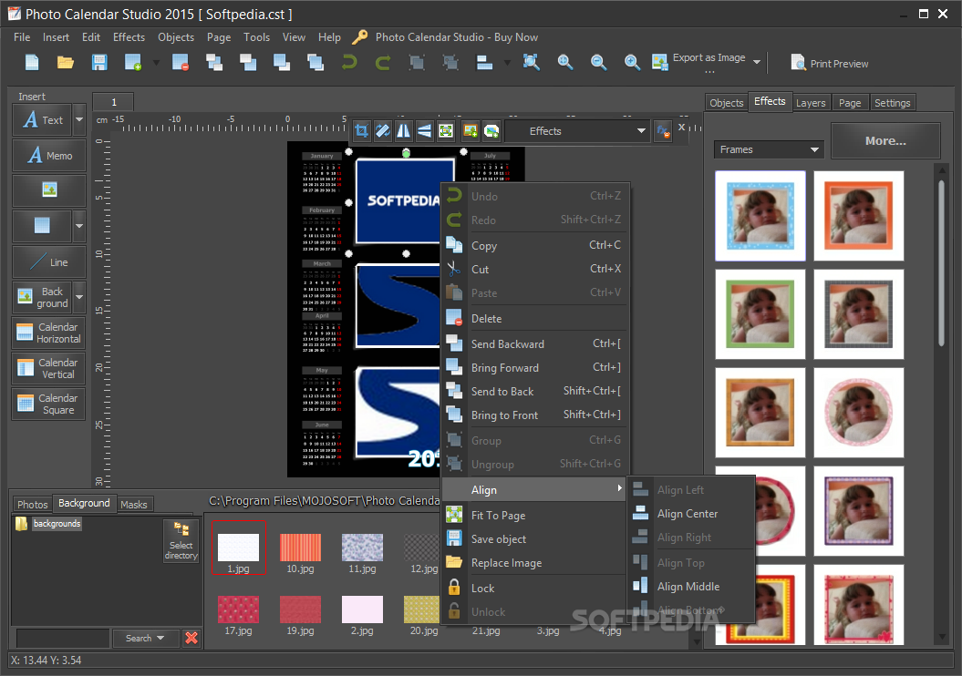Click the Add image icon in floating toolbar
The image size is (962, 676).
(471, 130)
